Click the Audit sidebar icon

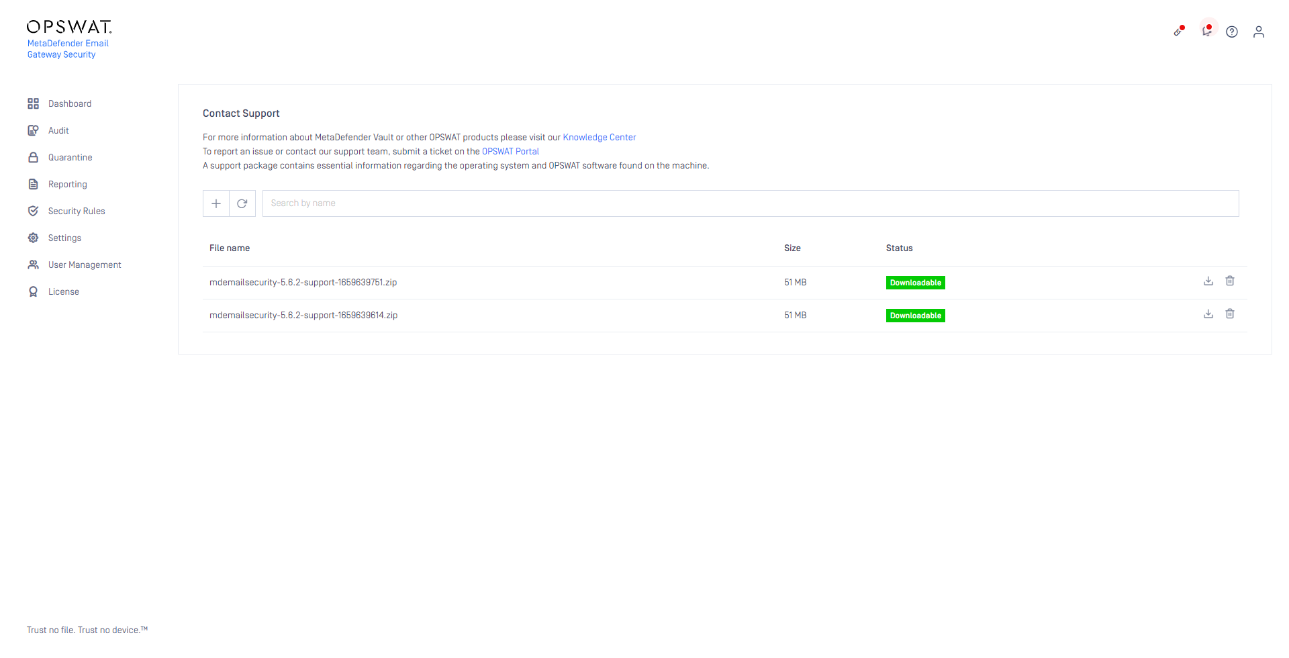point(33,130)
